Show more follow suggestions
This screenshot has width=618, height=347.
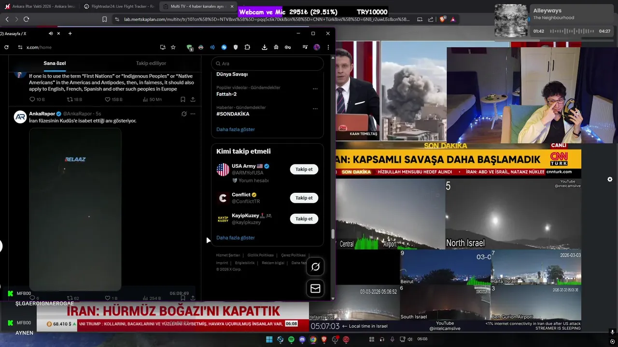[236, 238]
